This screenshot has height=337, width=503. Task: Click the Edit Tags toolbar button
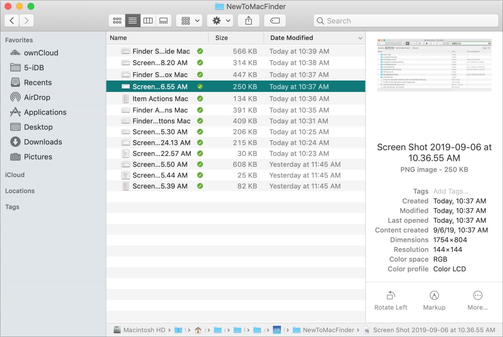275,20
